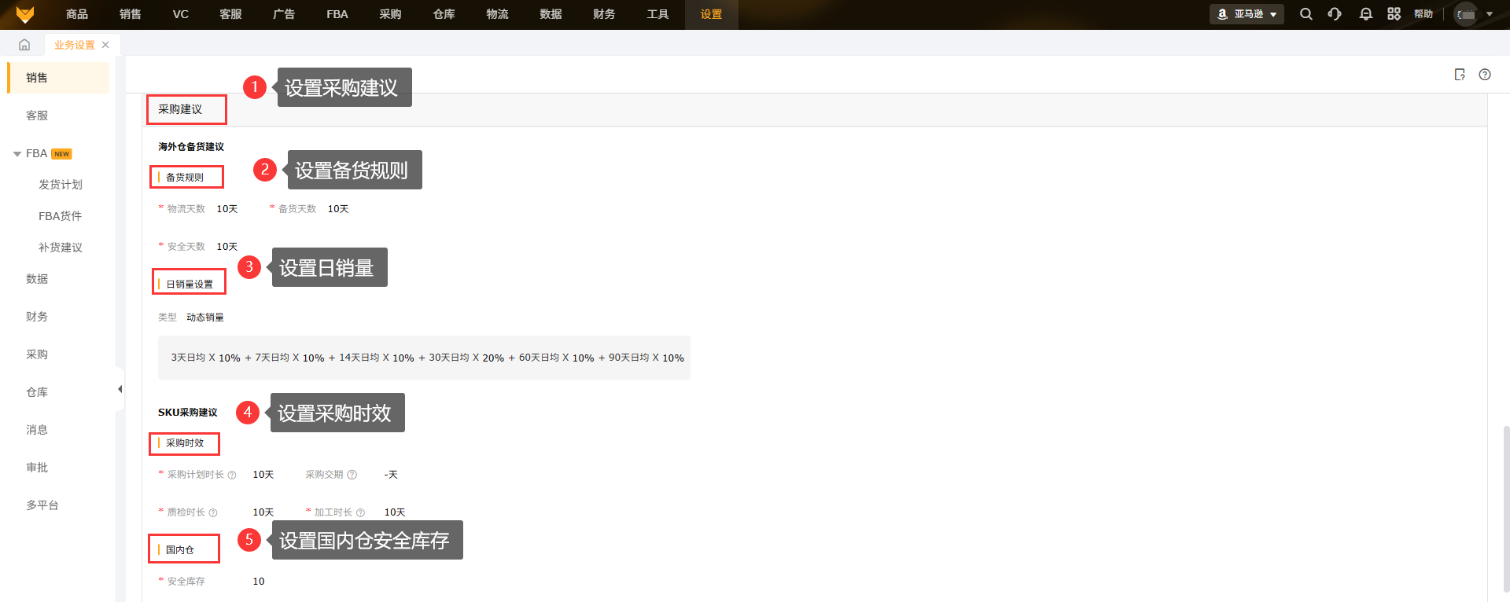Select the 采购建议 settings tab
The image size is (1510, 602).
[180, 109]
